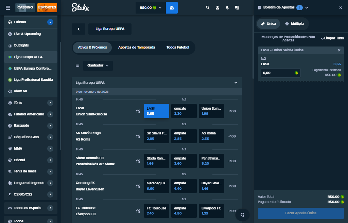
Task: Collapse Liga Europa UEFA match list
Action: coord(236,83)
